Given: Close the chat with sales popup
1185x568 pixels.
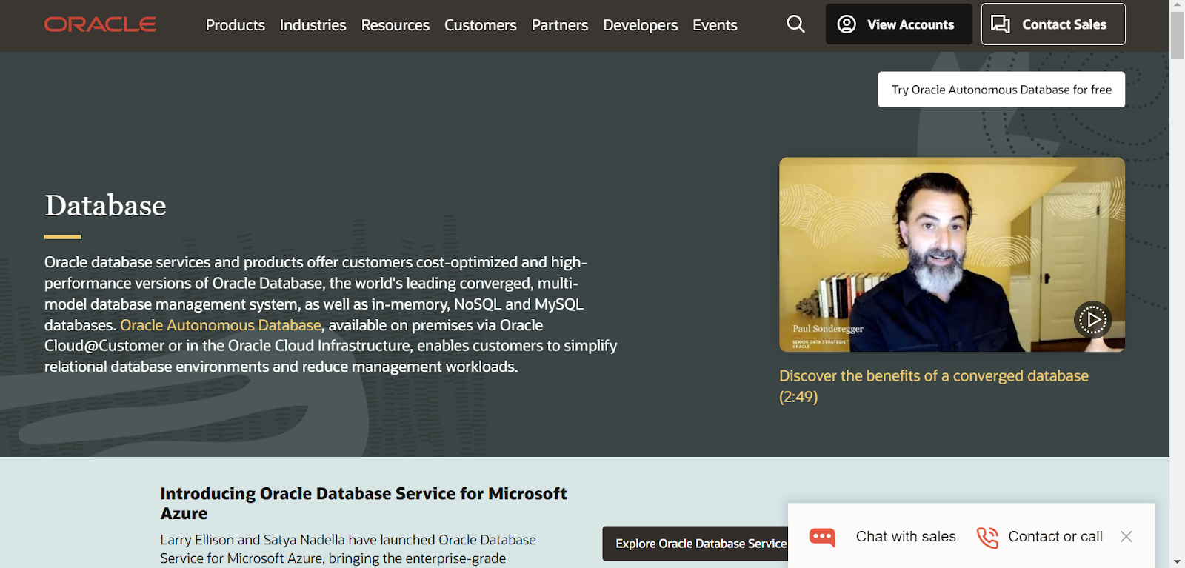Looking at the screenshot, I should pos(1126,536).
